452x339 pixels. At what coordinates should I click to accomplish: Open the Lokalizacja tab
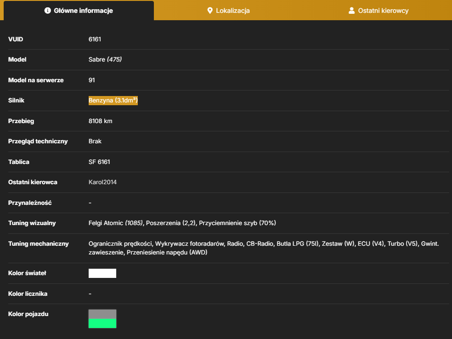pyautogui.click(x=229, y=11)
